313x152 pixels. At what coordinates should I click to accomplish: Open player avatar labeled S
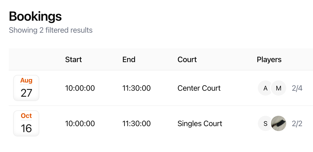tap(265, 124)
